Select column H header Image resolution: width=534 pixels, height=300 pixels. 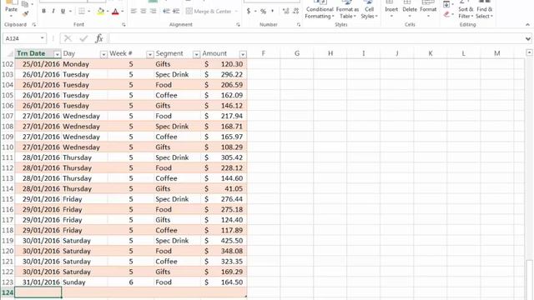click(x=330, y=53)
